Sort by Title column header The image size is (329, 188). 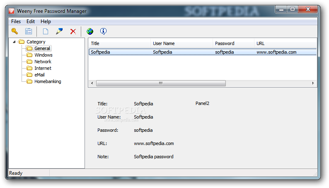pos(119,43)
